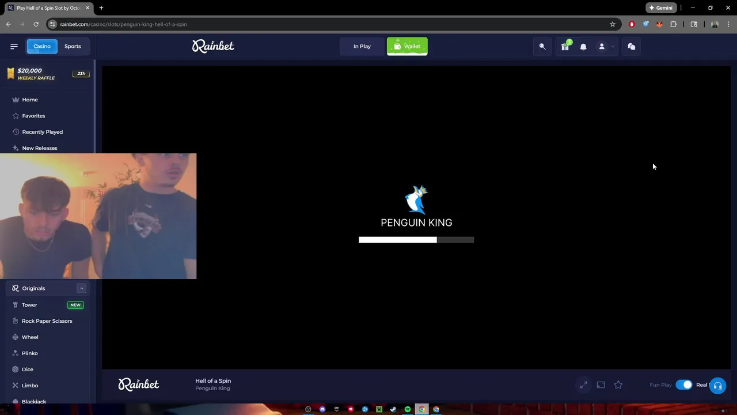Open live support headset button
Screen dimensions: 737x415
click(x=717, y=386)
